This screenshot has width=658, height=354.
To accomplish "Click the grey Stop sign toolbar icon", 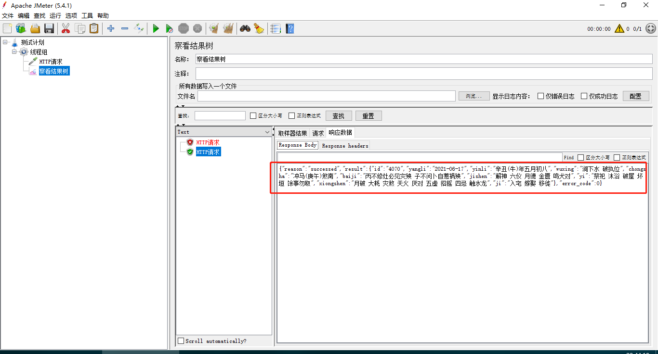I will click(184, 28).
